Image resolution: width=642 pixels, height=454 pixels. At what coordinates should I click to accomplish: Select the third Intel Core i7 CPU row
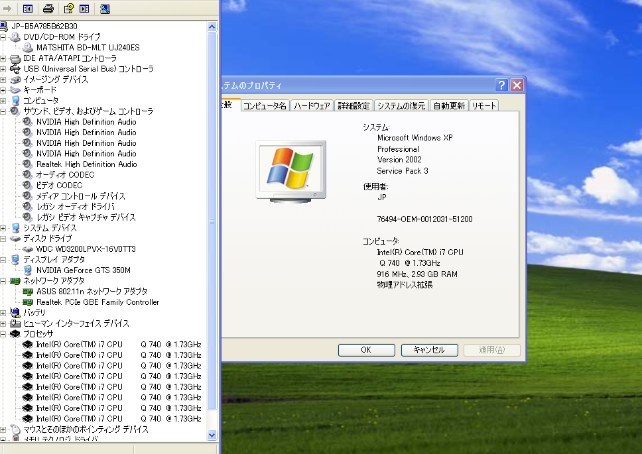119,366
